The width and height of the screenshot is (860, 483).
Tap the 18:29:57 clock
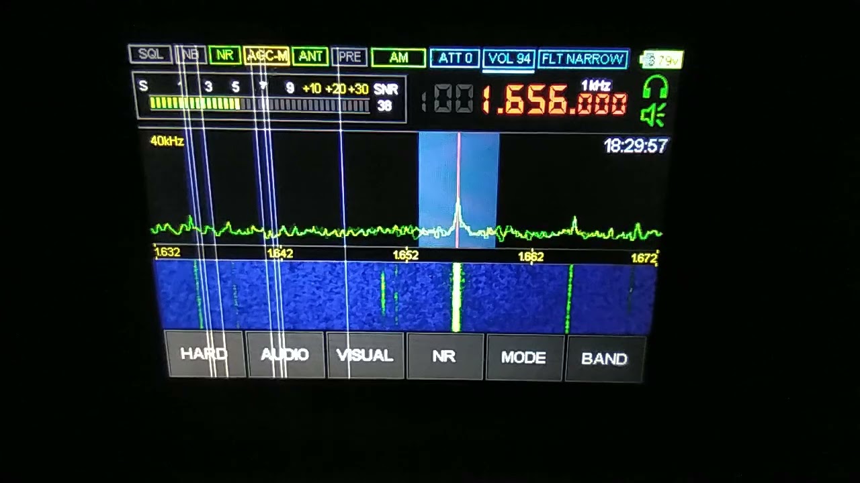pyautogui.click(x=636, y=146)
